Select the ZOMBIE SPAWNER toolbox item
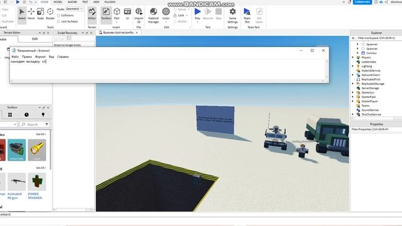The width and height of the screenshot is (402, 226). [x=37, y=186]
